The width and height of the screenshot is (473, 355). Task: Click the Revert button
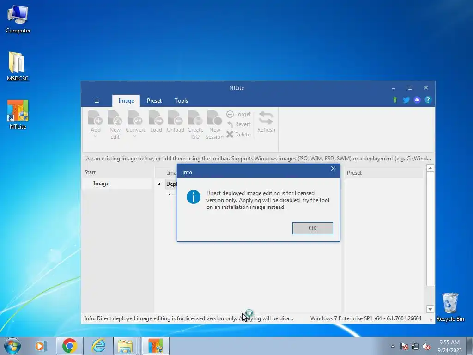tap(239, 124)
